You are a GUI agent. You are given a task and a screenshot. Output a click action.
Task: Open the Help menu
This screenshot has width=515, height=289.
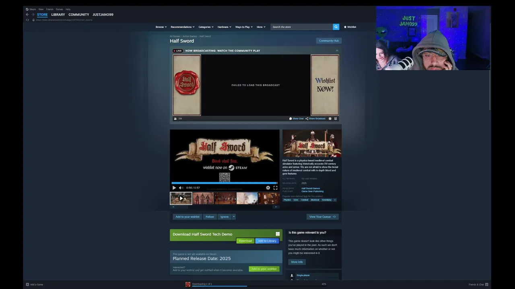(x=68, y=9)
